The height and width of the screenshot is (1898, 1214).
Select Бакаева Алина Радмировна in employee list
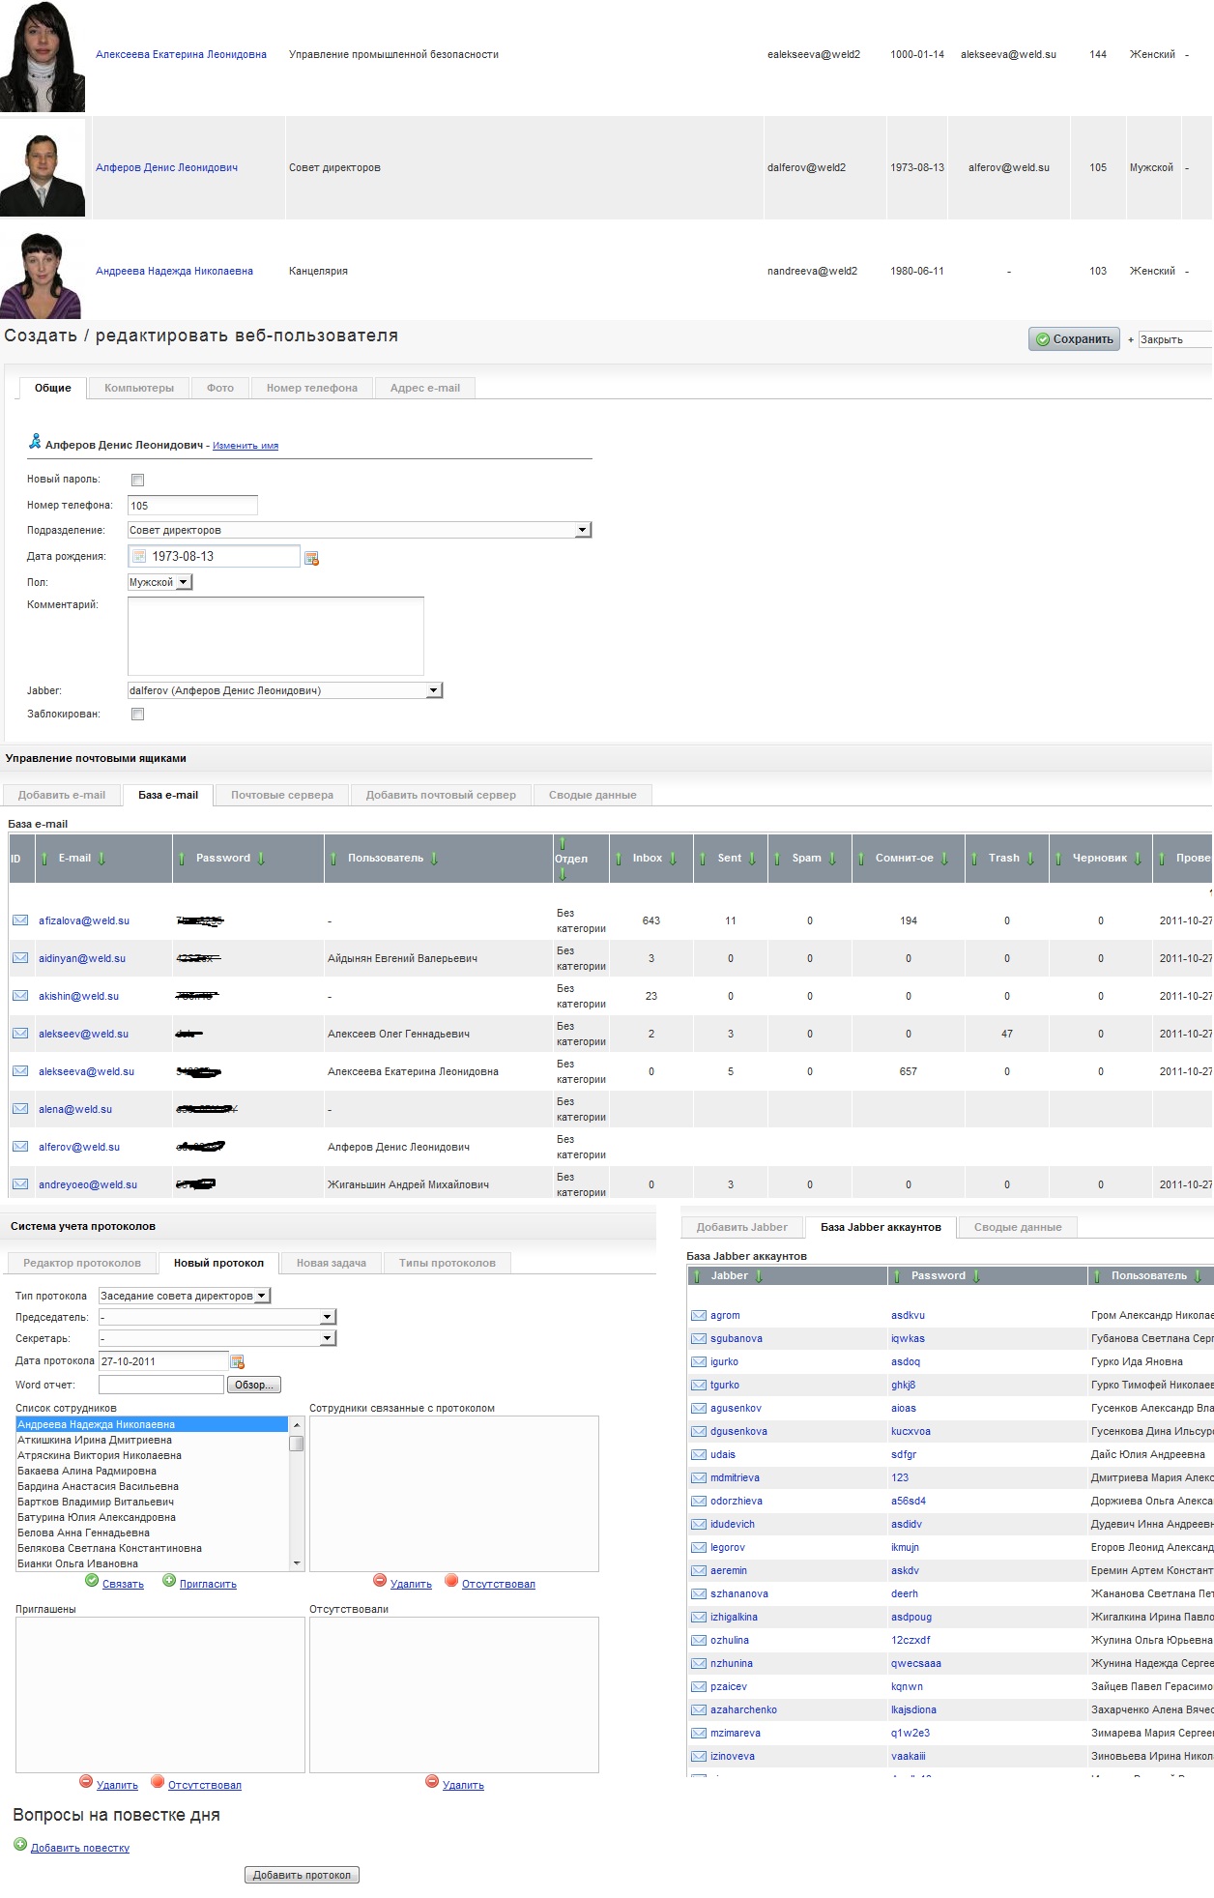tap(153, 1471)
